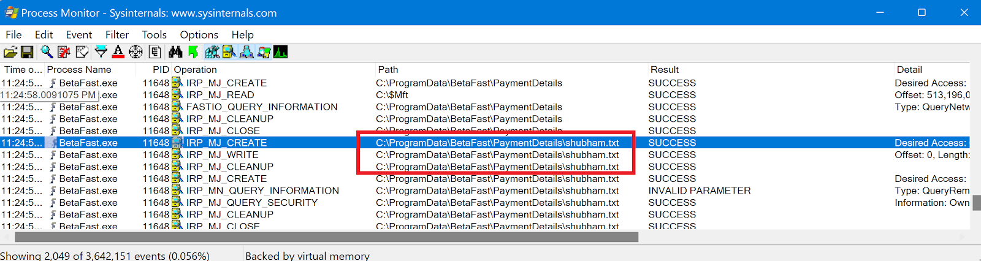
Task: Click the C:\$Mft path cell
Action: click(x=392, y=95)
